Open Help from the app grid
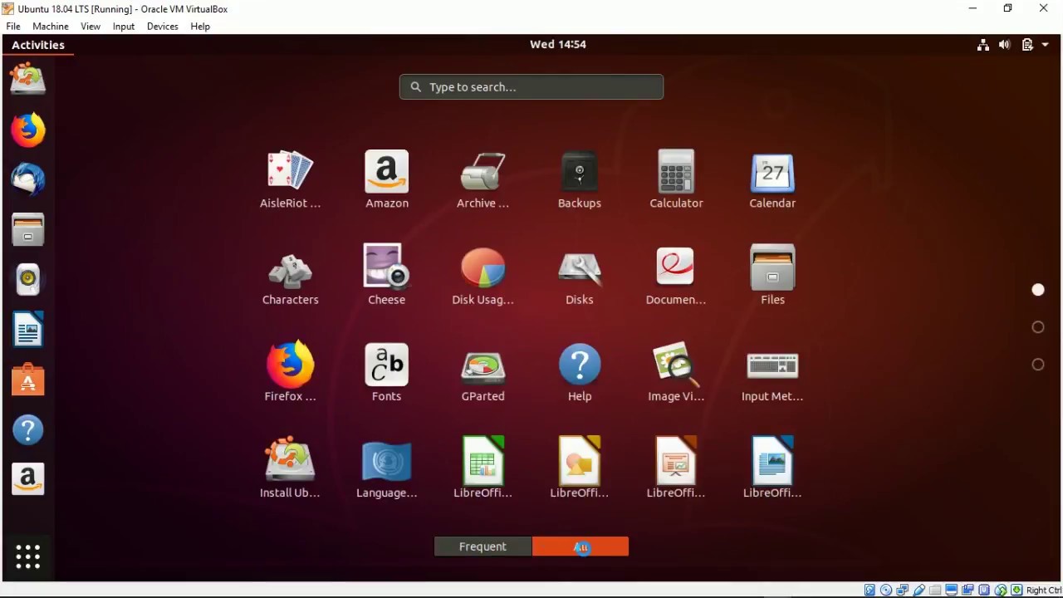 (x=580, y=372)
